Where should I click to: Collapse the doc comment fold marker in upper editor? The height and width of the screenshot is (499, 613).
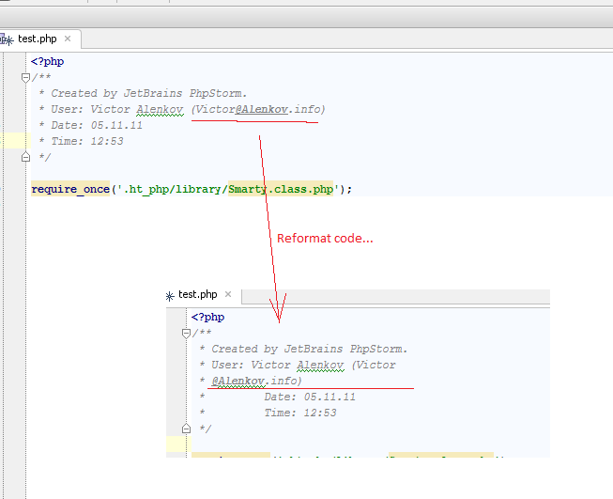click(25, 77)
